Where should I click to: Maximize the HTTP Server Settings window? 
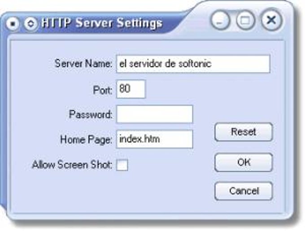pos(245,20)
